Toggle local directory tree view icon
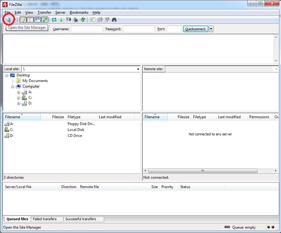This screenshot has height=233, width=281. coord(30,20)
